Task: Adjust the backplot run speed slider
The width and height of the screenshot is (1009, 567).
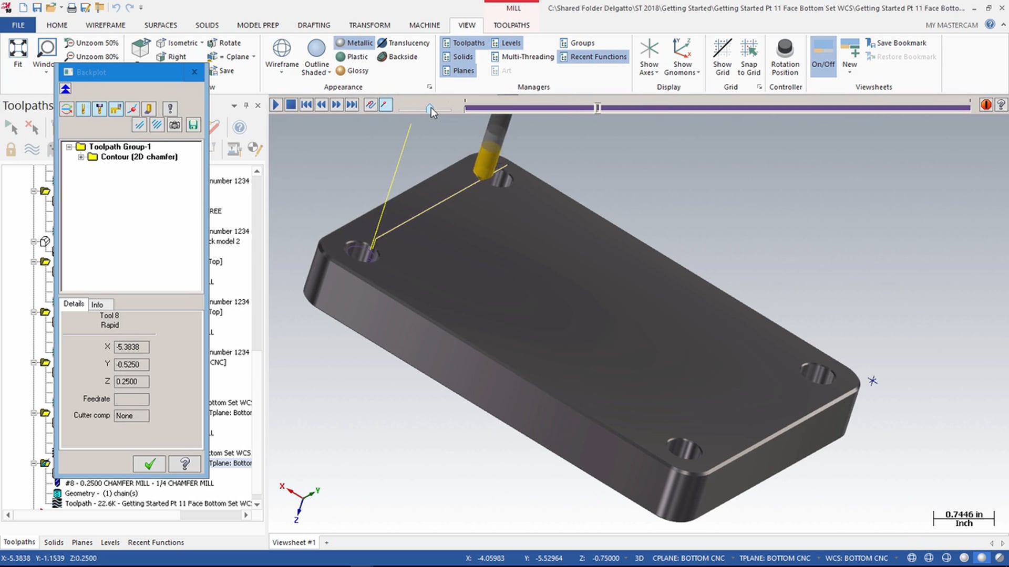Action: tap(430, 109)
